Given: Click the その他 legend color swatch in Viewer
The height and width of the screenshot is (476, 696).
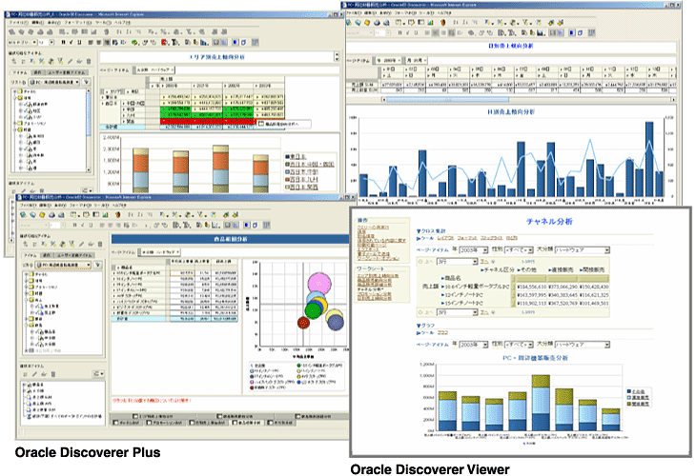Looking at the screenshot, I should [629, 391].
